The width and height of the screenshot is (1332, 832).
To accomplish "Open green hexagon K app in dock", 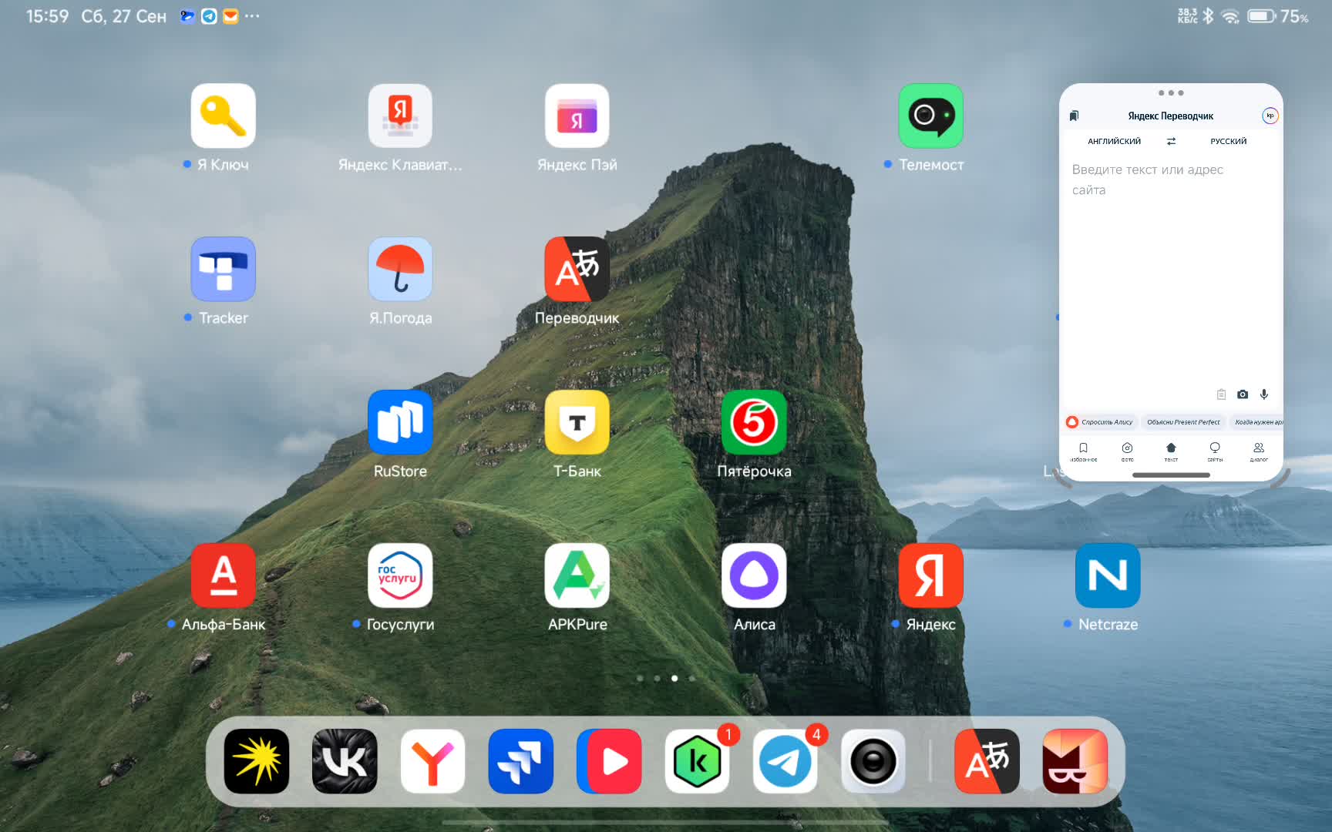I will click(697, 761).
